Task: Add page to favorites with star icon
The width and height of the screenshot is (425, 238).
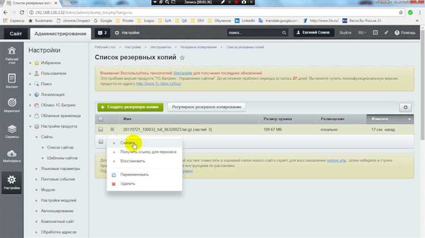Action: (182, 58)
